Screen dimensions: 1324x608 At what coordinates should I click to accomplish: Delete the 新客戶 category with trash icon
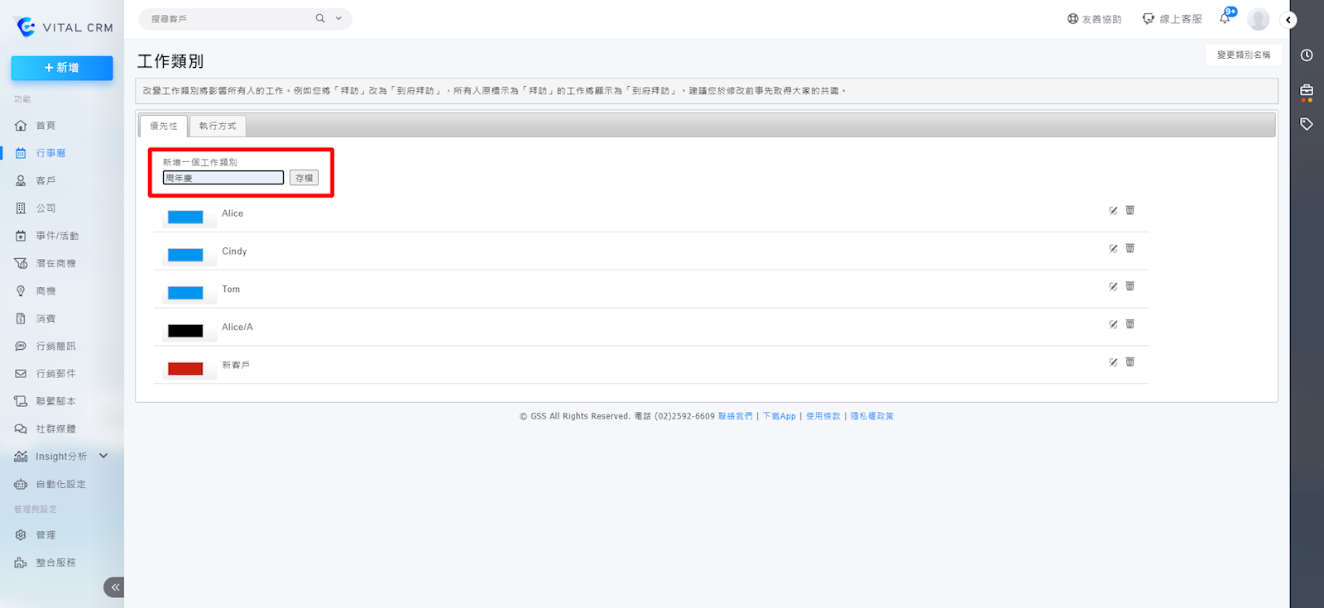[1130, 362]
